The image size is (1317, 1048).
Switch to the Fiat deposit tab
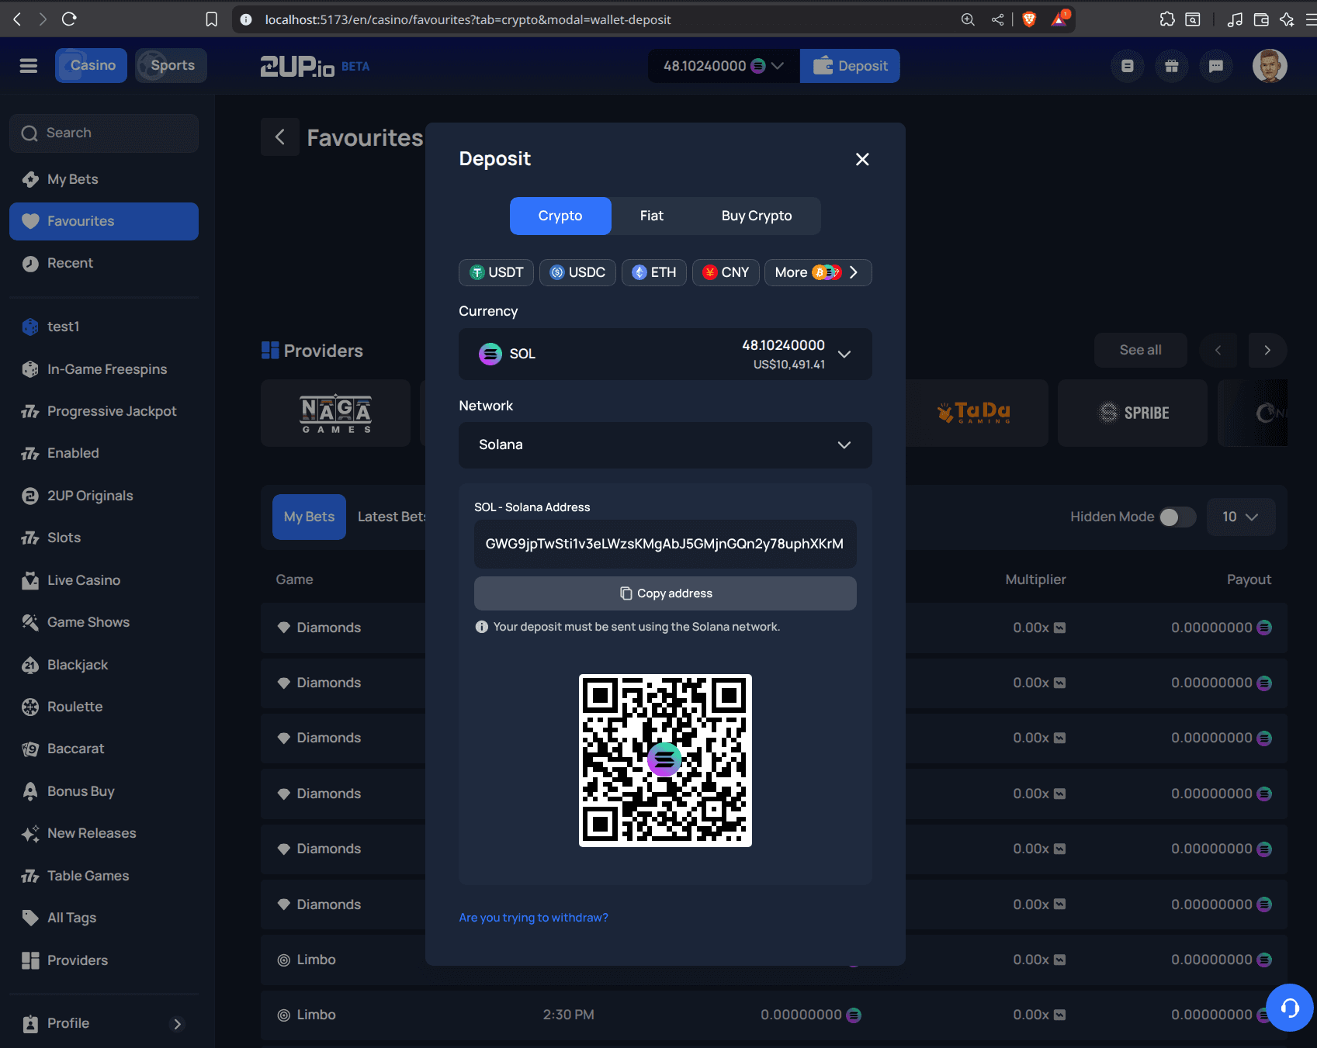(651, 216)
